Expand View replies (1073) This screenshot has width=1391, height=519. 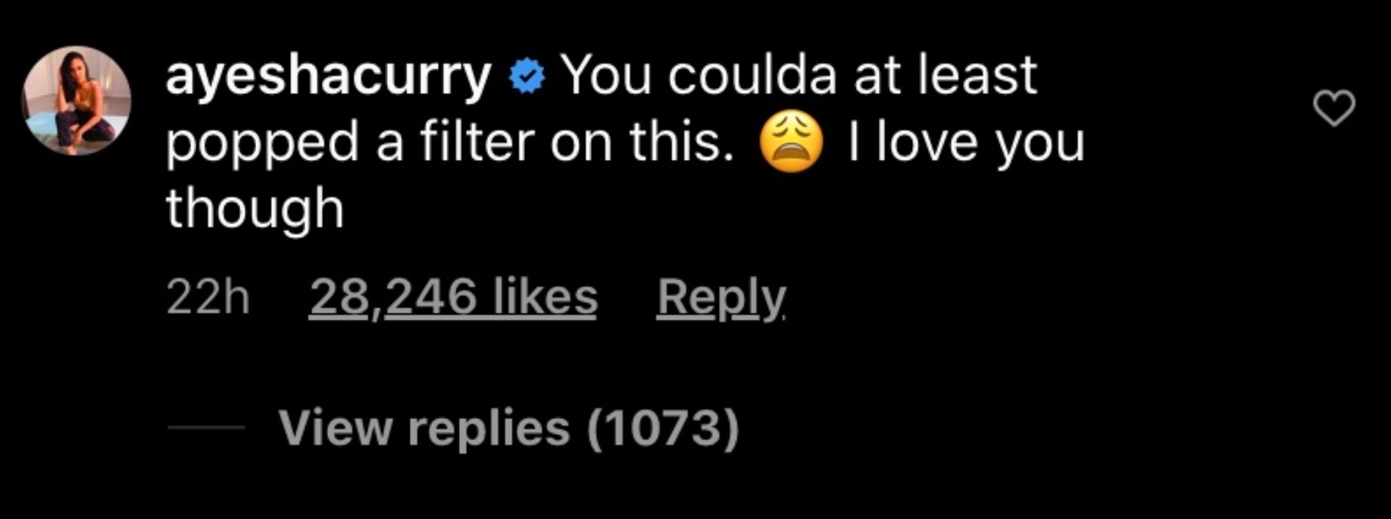coord(508,428)
